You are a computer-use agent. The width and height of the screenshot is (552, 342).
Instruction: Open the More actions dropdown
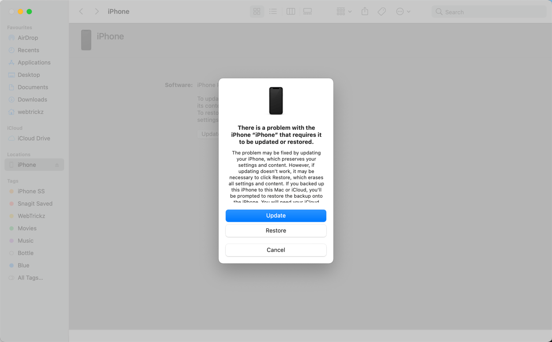403,11
